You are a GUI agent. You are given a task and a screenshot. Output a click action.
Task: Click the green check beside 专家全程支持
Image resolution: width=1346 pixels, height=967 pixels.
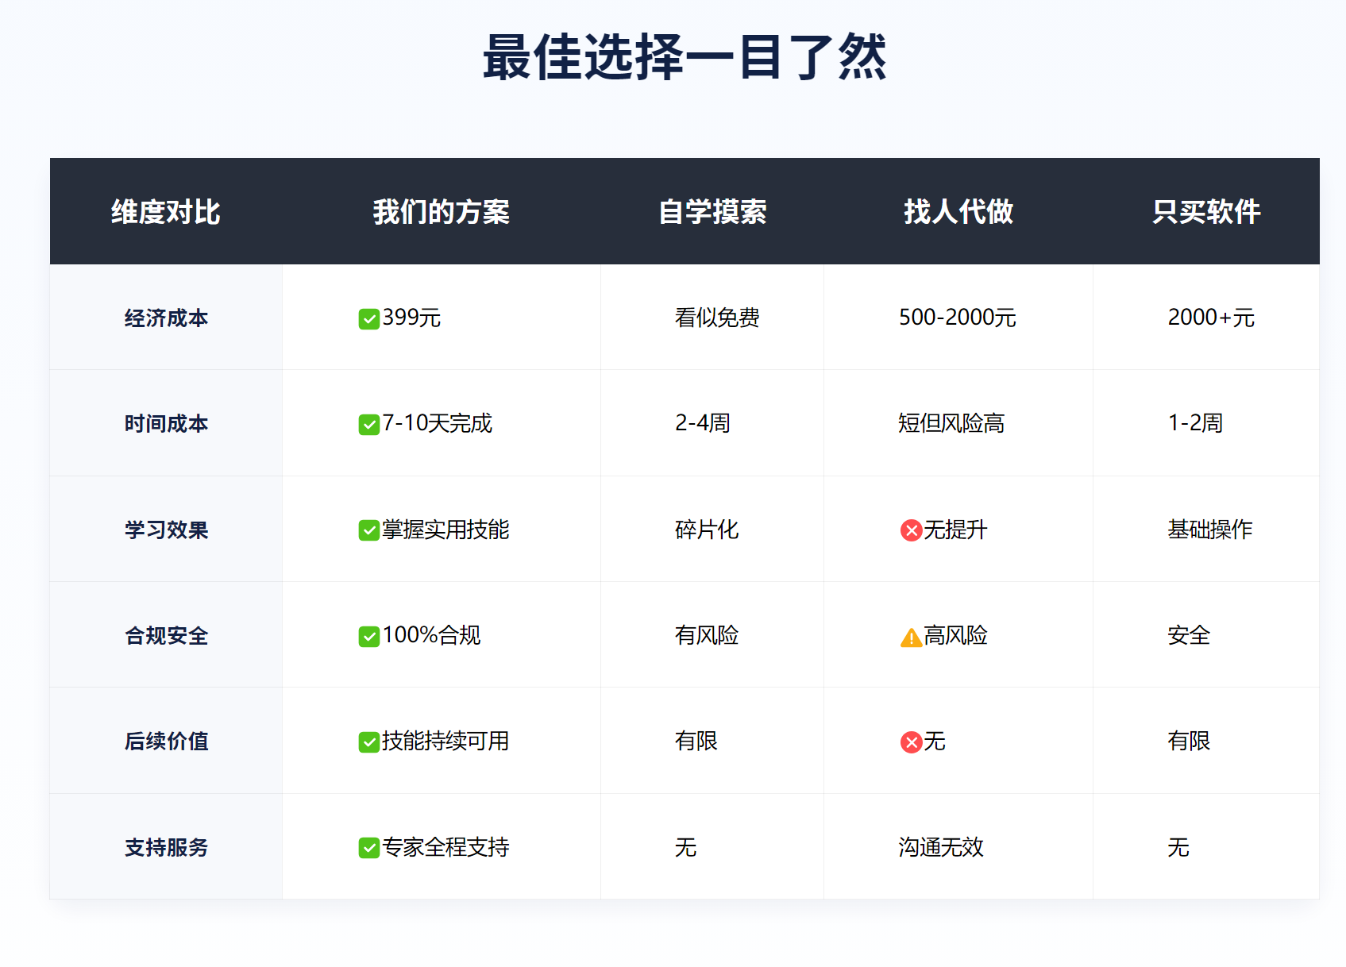[x=368, y=848]
